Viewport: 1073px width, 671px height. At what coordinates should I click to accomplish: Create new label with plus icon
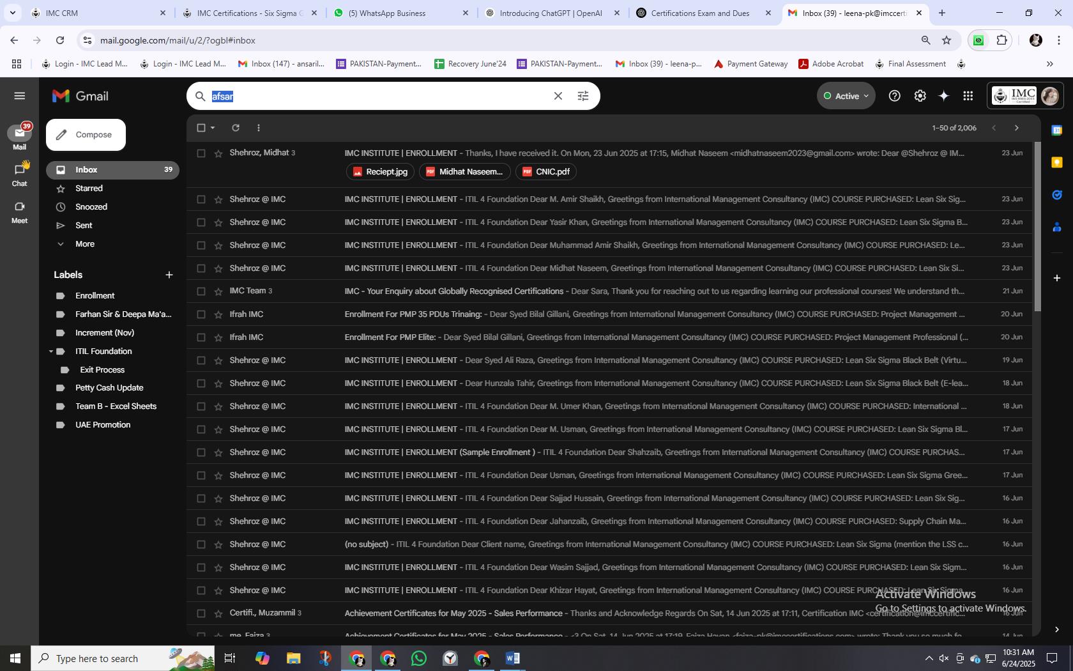tap(169, 275)
